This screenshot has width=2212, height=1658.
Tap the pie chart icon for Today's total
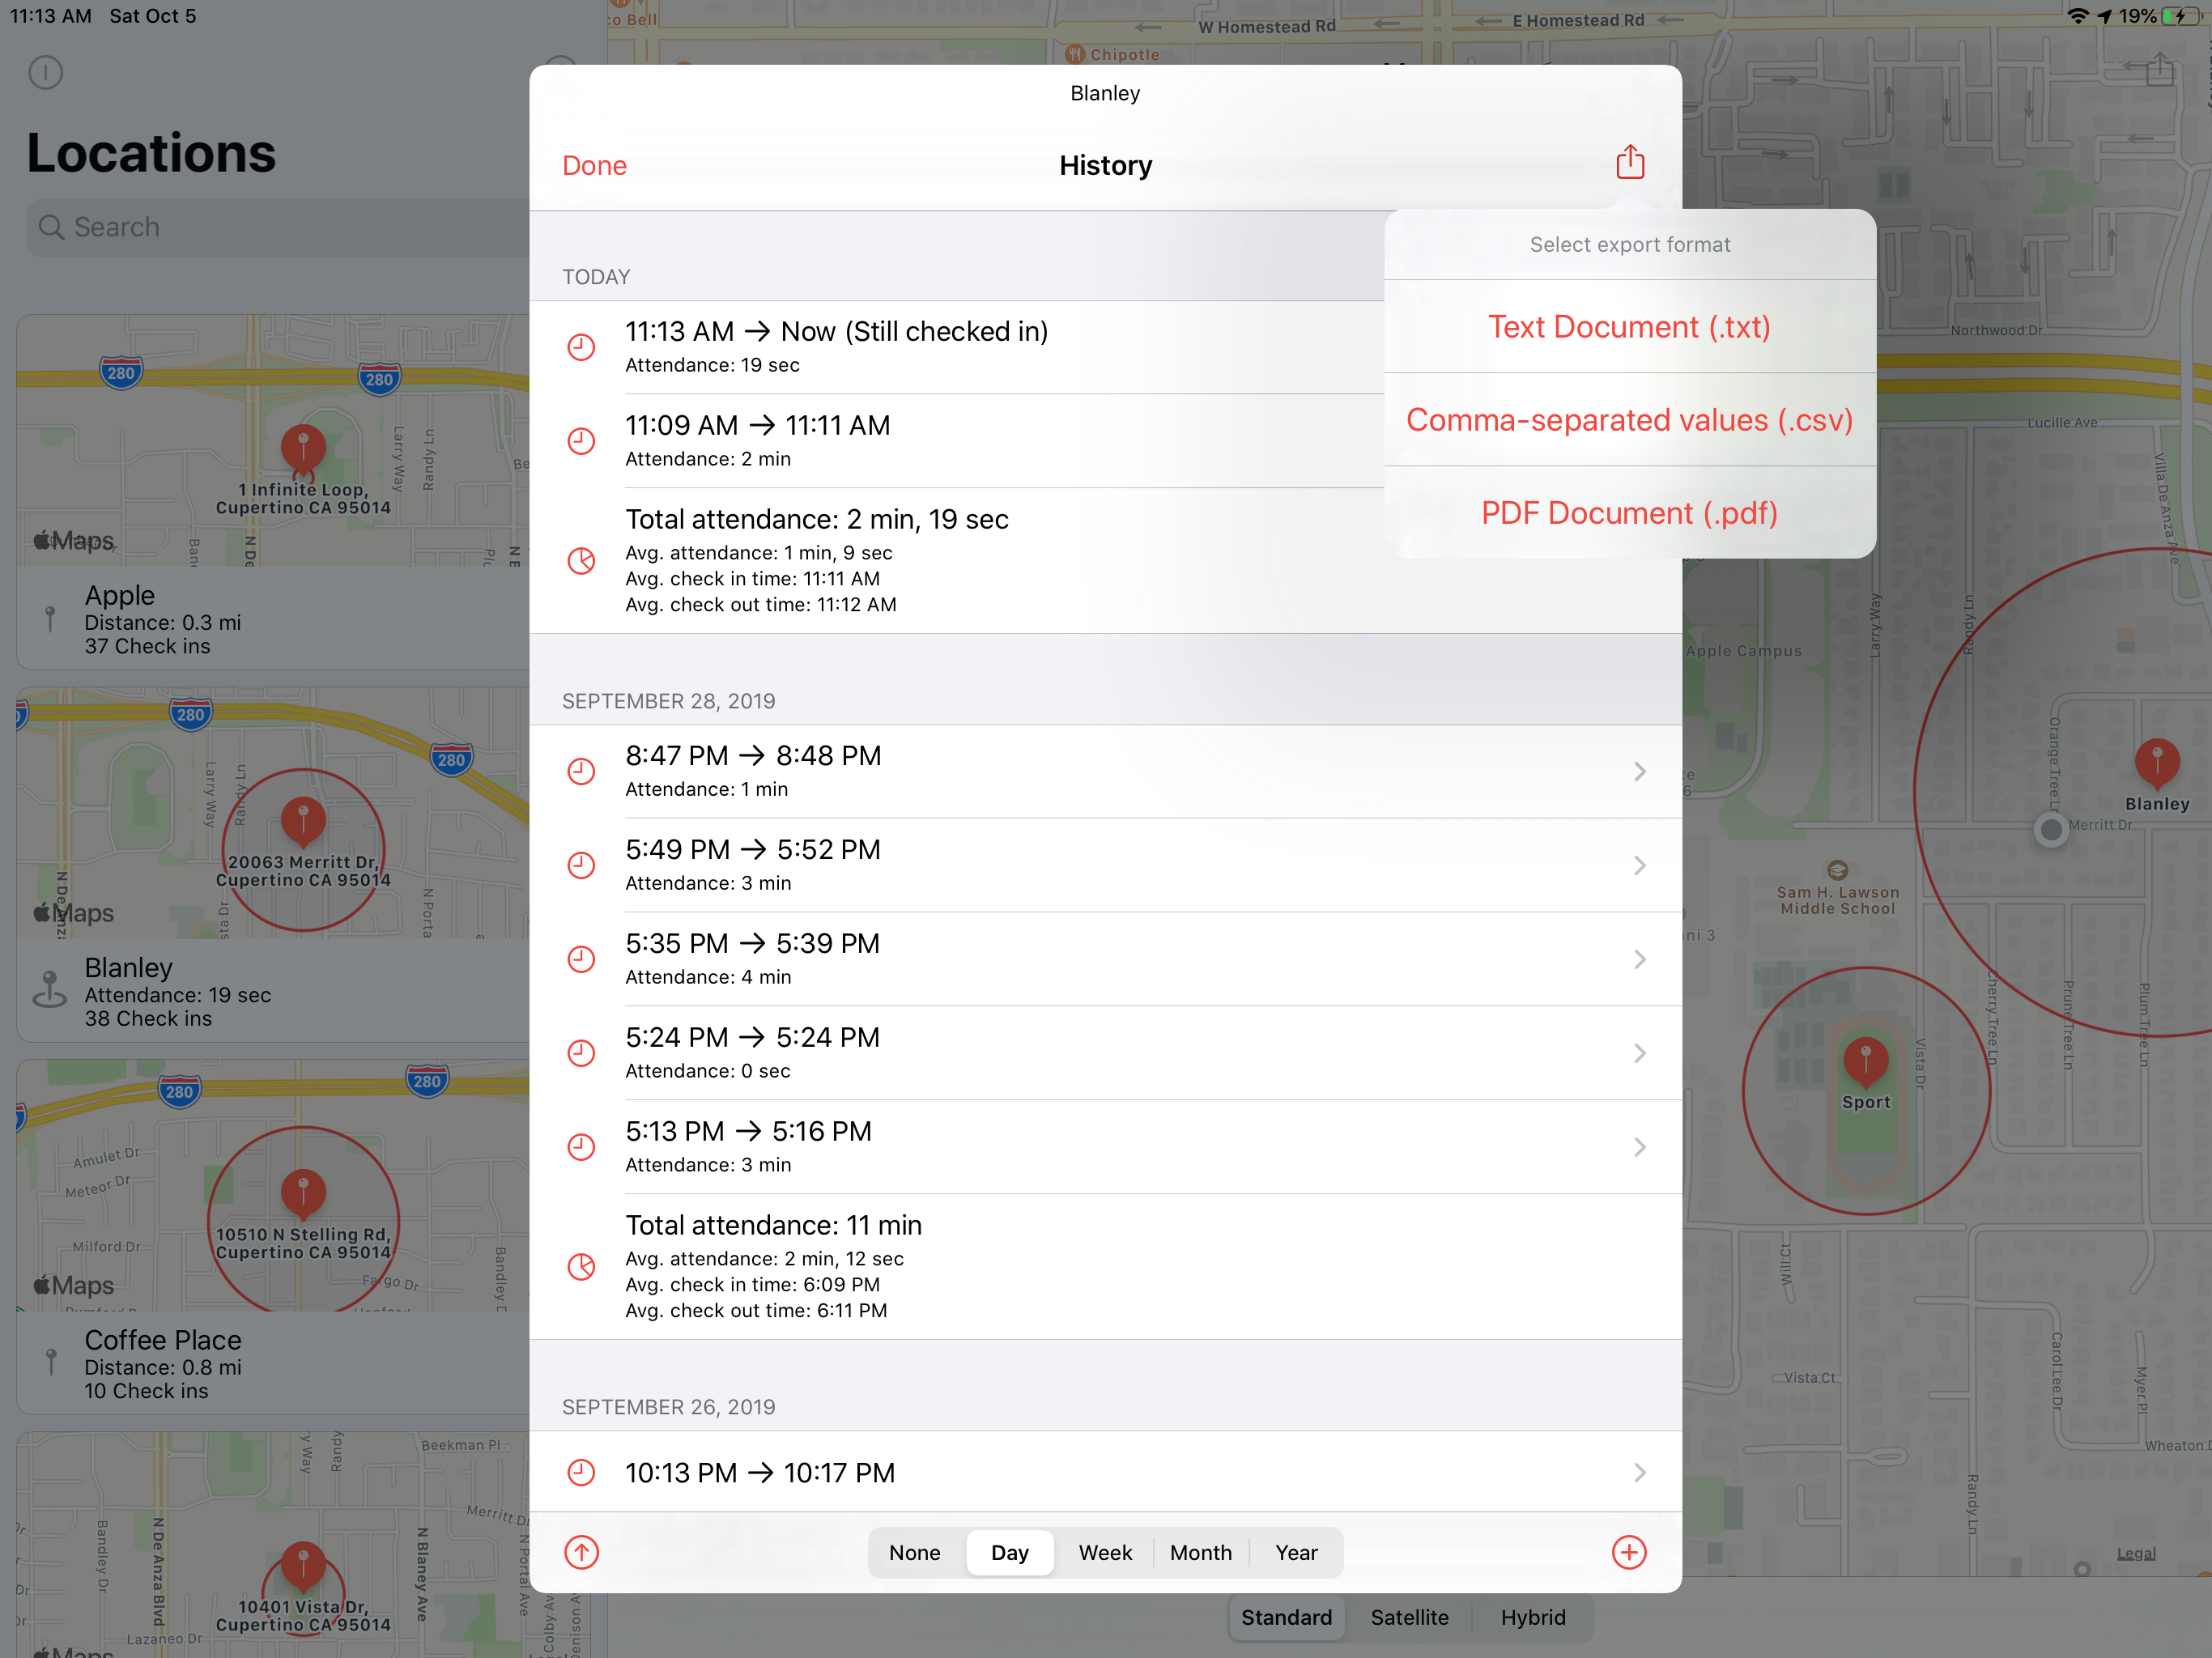click(581, 560)
